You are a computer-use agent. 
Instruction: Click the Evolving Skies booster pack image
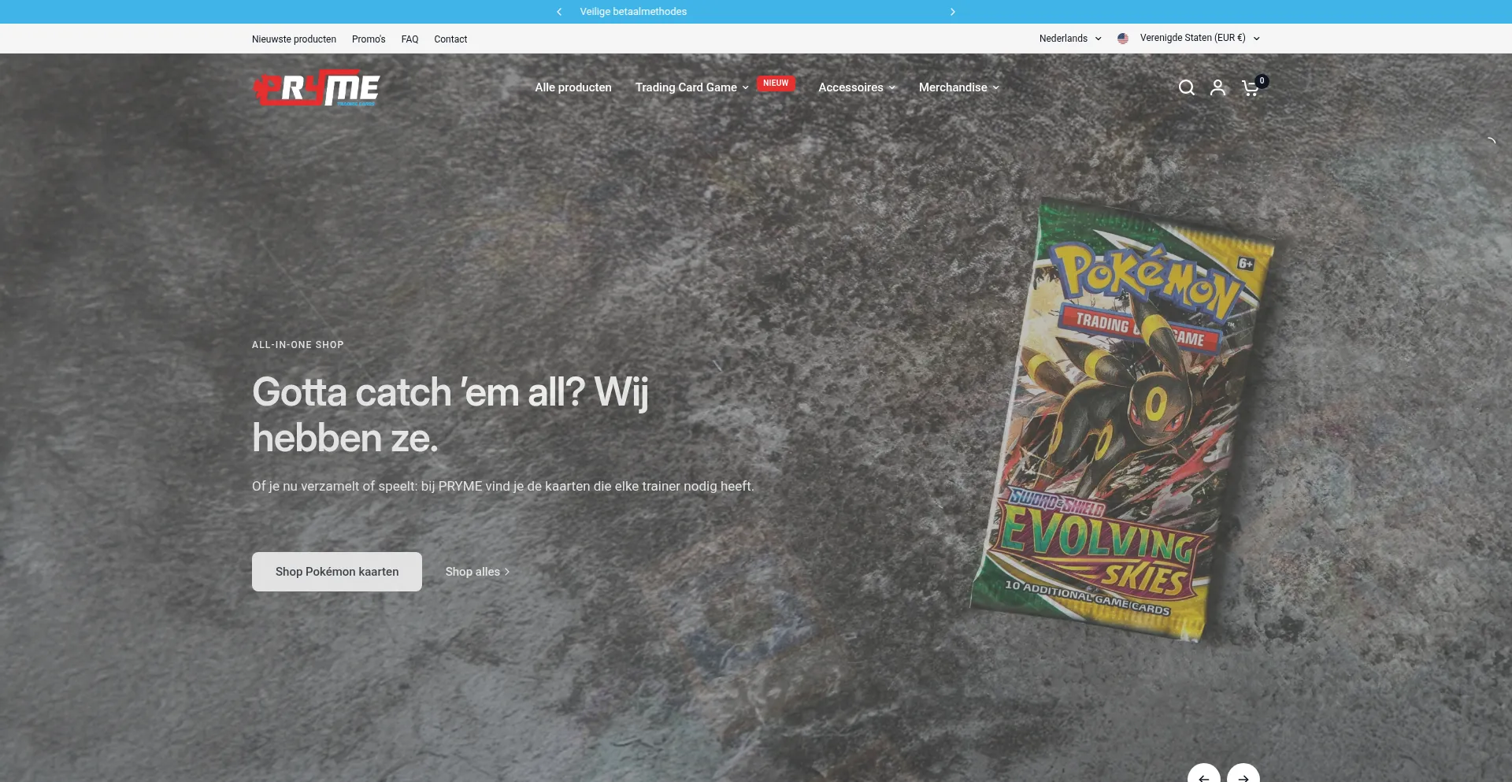click(x=1121, y=421)
